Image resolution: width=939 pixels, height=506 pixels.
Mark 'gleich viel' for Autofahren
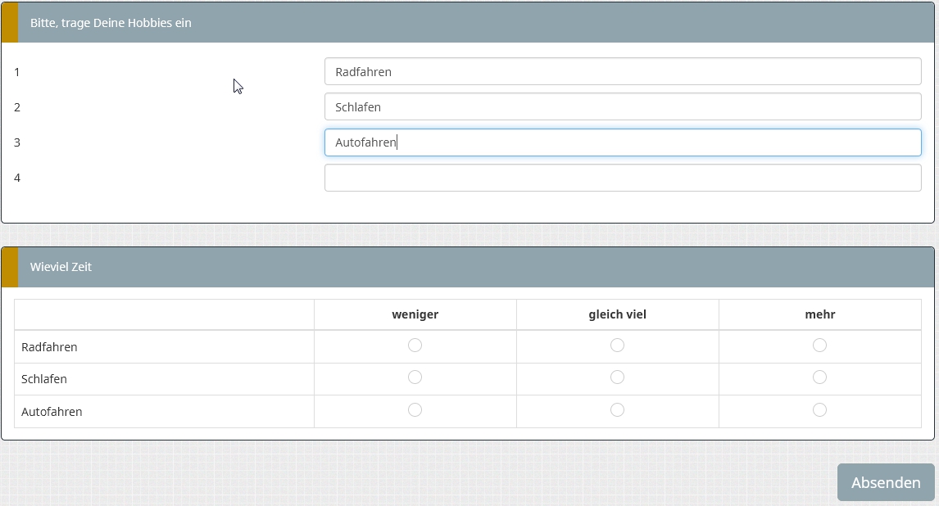617,409
